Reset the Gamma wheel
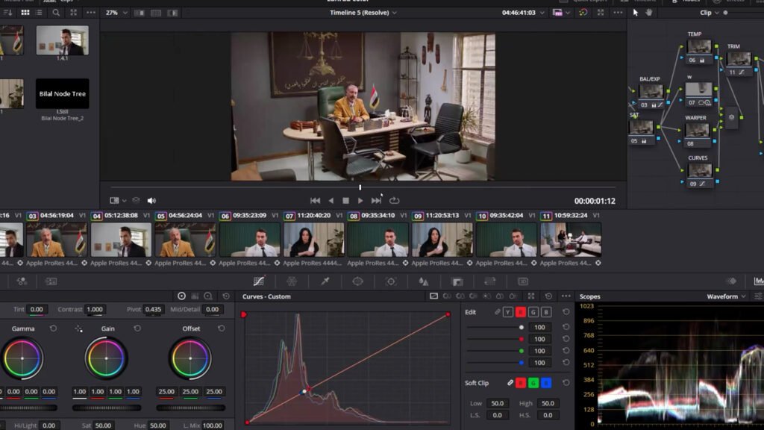The width and height of the screenshot is (764, 430). click(x=53, y=328)
